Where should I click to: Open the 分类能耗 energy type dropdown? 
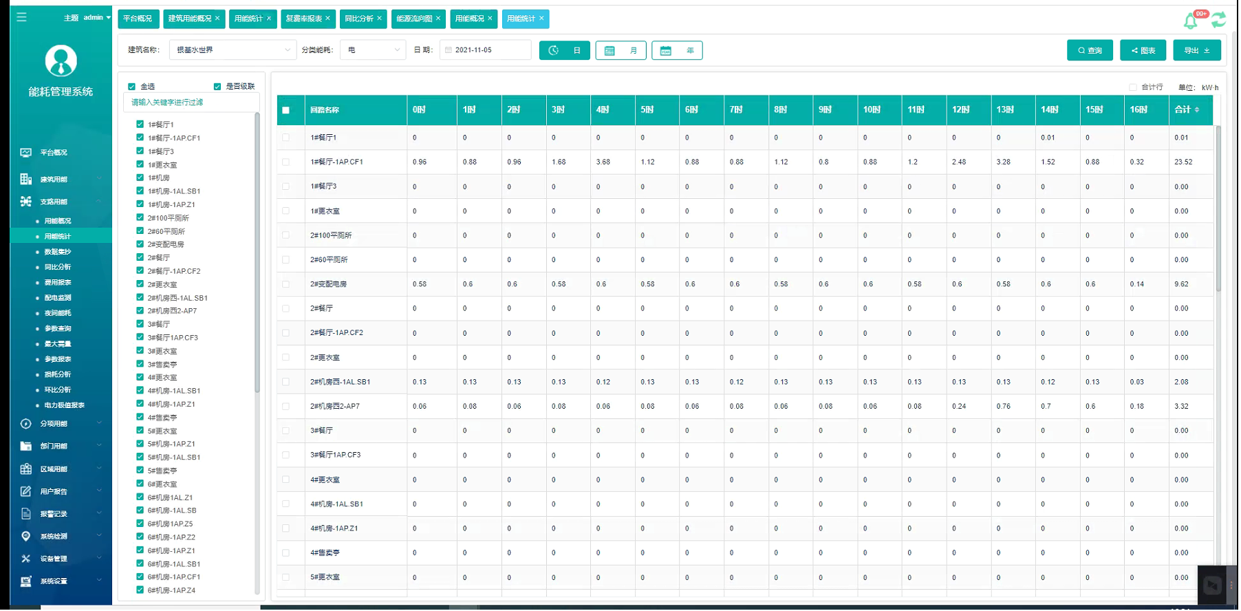point(374,50)
